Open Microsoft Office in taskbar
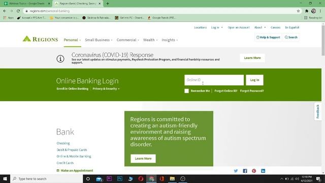 [162, 178]
